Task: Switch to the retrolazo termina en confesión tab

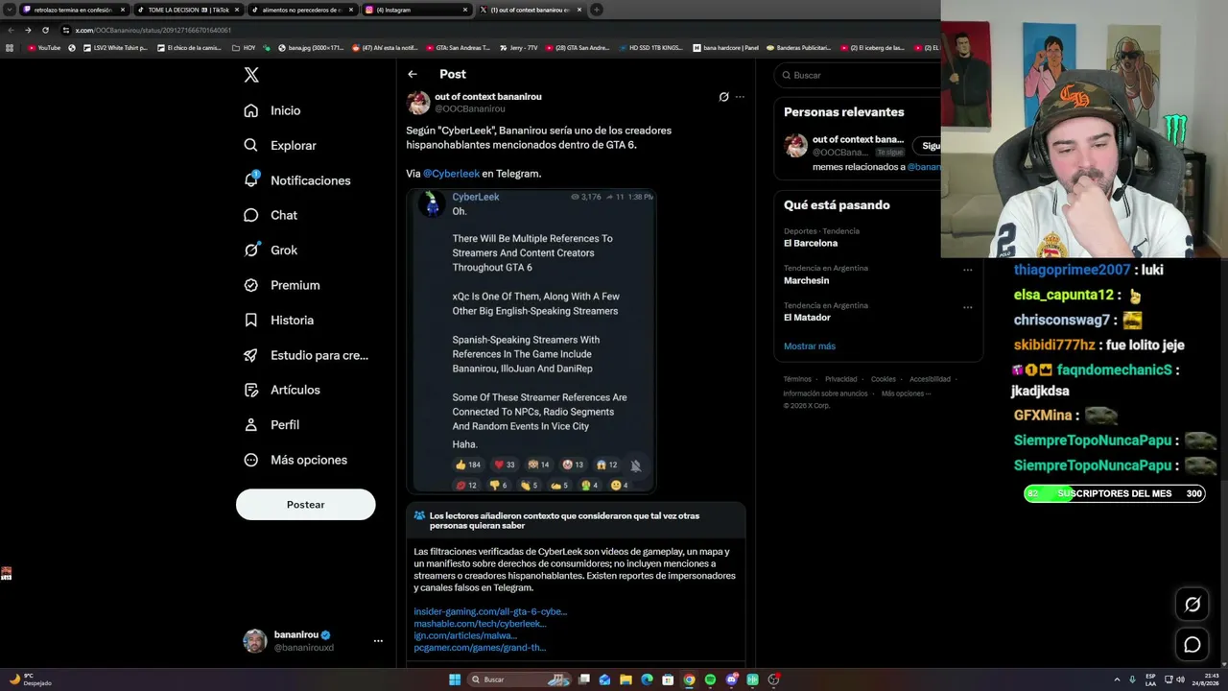Action: tap(73, 10)
